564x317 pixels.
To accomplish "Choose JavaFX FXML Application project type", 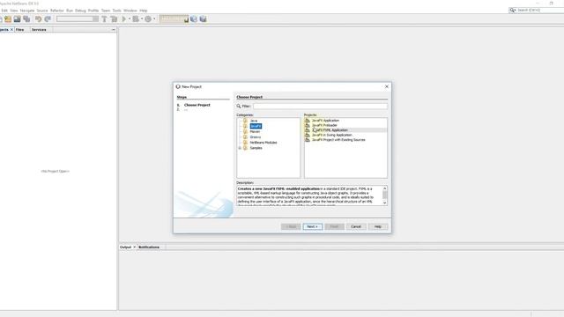I will [x=330, y=130].
